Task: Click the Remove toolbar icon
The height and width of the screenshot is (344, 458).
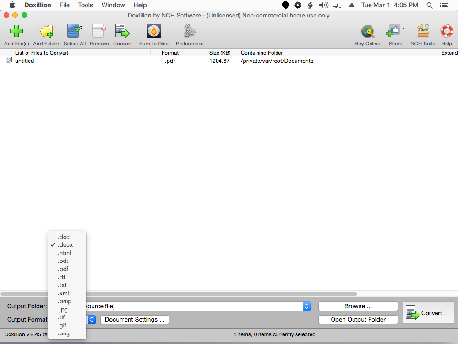Action: (x=99, y=31)
